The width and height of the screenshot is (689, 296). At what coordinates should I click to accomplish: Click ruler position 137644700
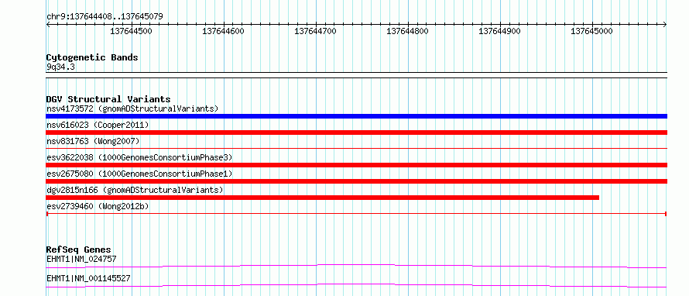tap(316, 31)
